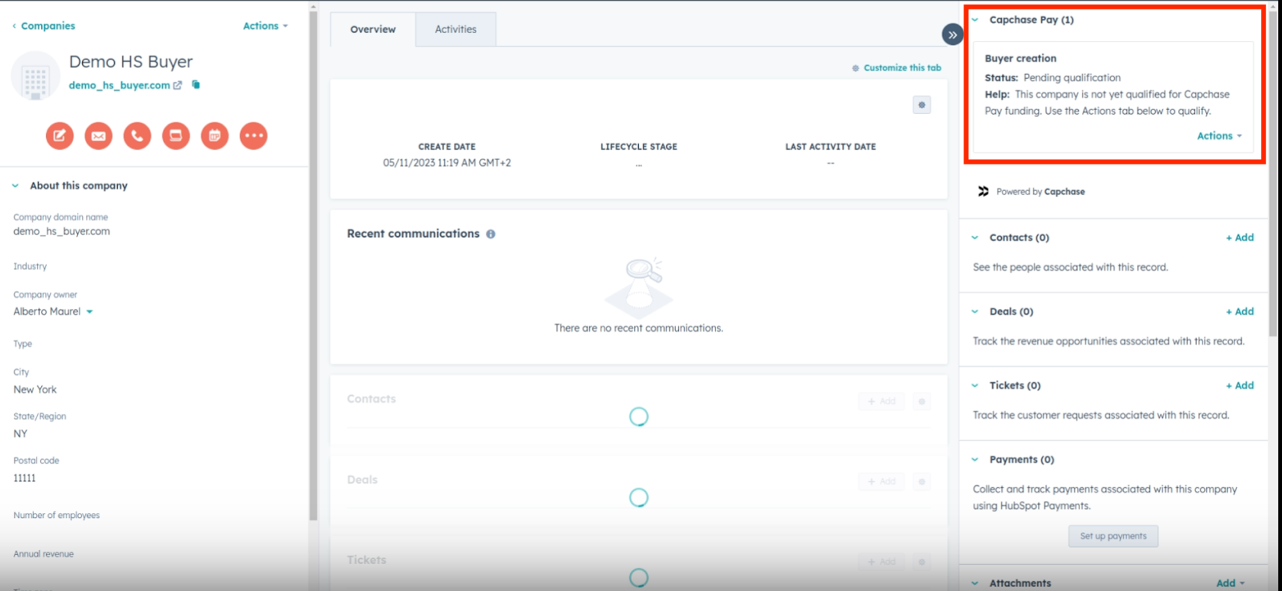Click 'There are no recent communications.' text
This screenshot has height=591, width=1282.
click(x=638, y=328)
